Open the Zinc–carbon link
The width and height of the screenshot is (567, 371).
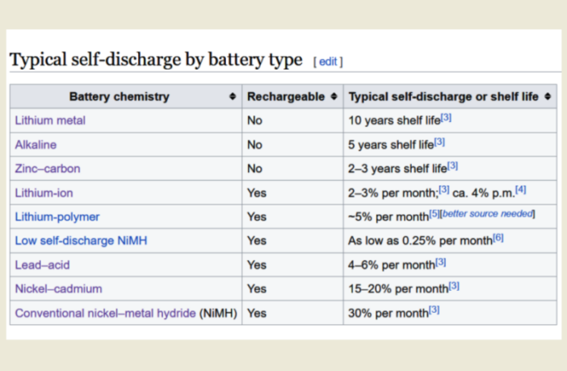(x=48, y=168)
